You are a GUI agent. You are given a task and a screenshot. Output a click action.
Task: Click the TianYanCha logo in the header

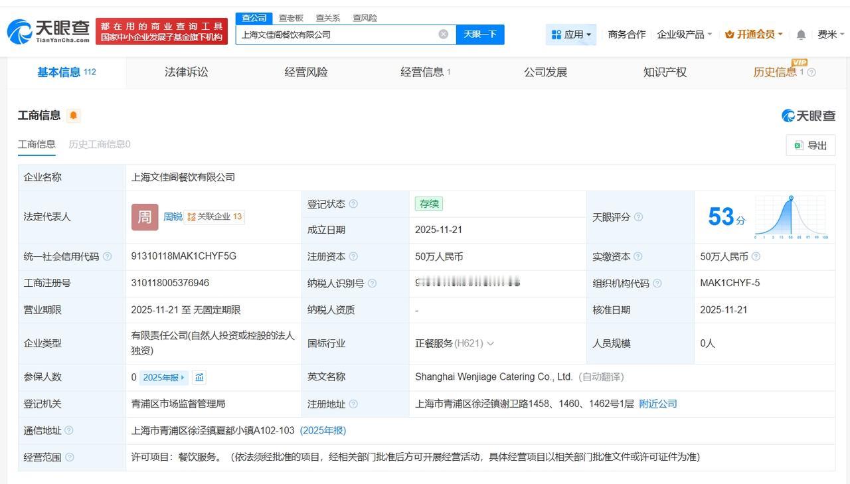click(x=48, y=31)
